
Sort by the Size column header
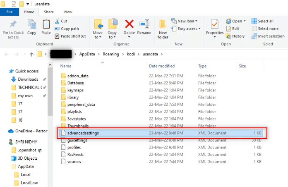point(242,66)
